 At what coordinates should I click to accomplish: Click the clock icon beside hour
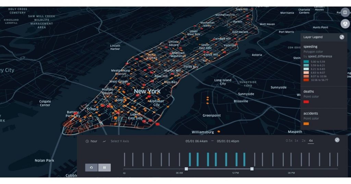tap(87, 141)
